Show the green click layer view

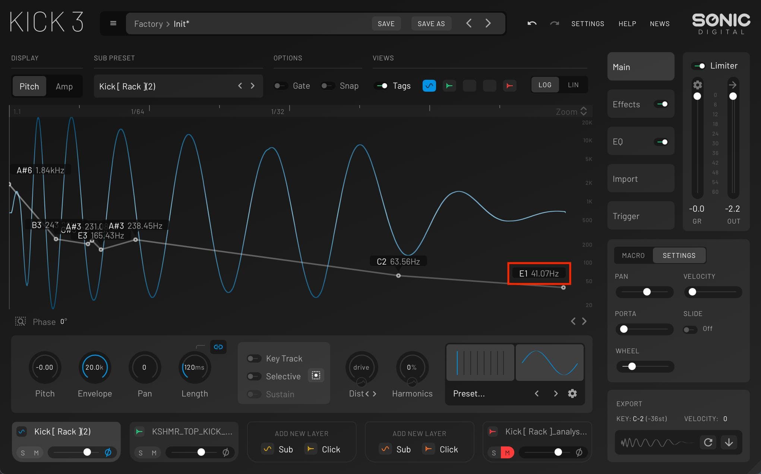pos(449,86)
